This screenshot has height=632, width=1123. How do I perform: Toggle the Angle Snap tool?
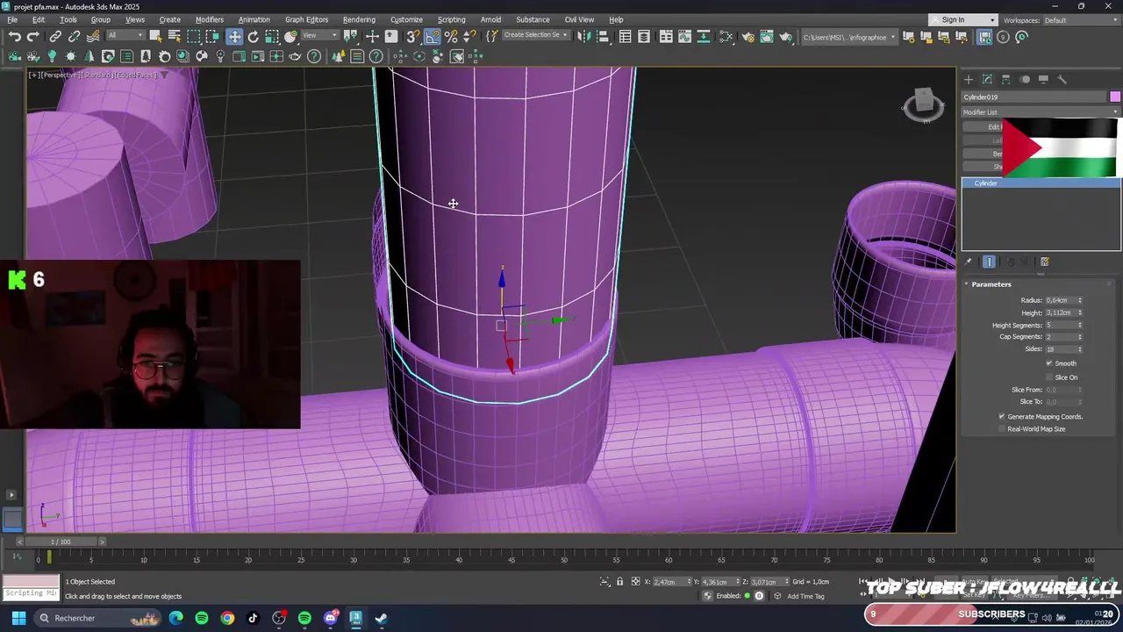[433, 37]
